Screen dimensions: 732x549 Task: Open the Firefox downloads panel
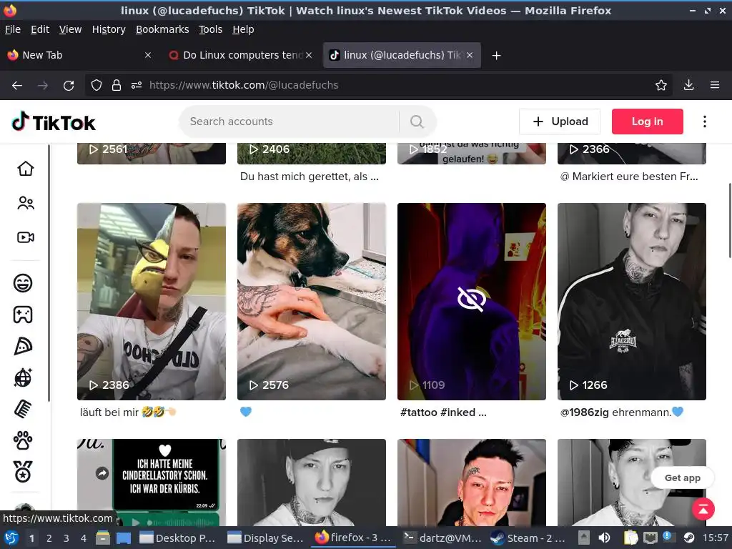click(x=688, y=85)
